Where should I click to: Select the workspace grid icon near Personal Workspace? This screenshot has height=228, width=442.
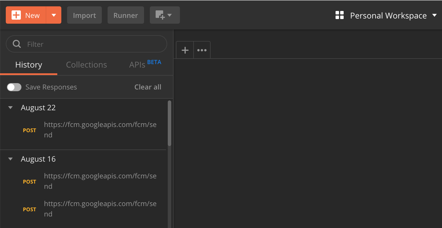(339, 15)
